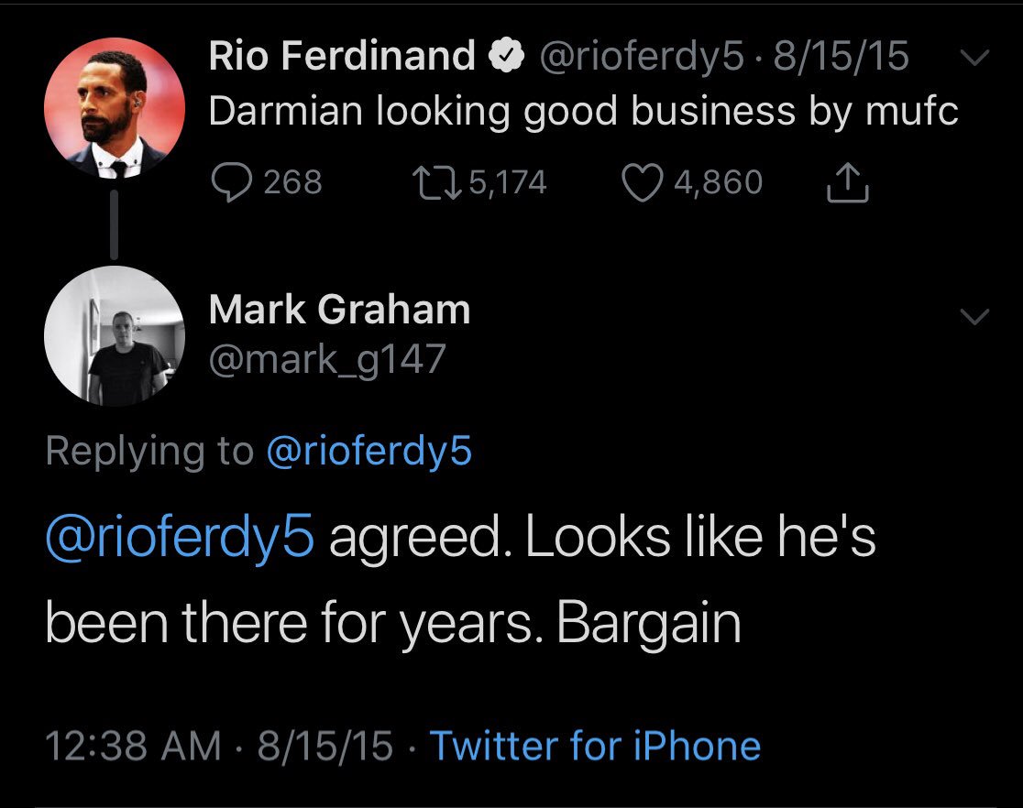Open the 8/15/15 date on Rio's tweet

click(x=841, y=58)
